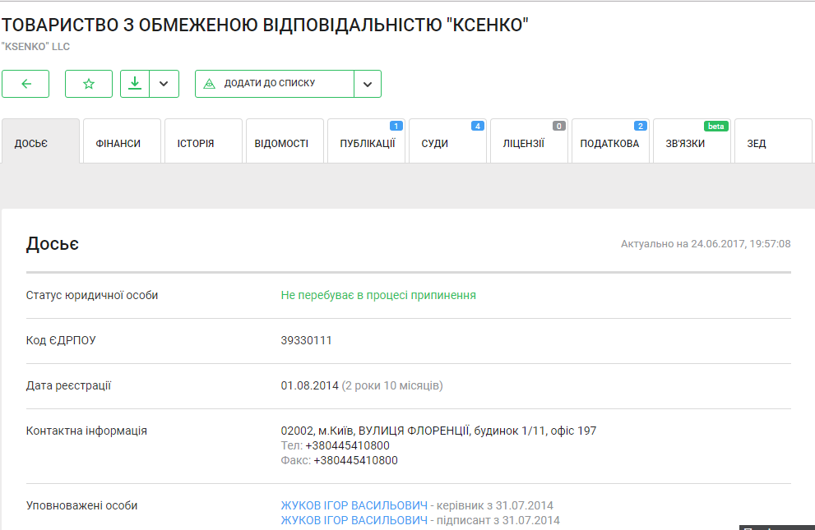Screen dimensions: 815x530
Task: Open the Публікації tab
Action: (366, 143)
